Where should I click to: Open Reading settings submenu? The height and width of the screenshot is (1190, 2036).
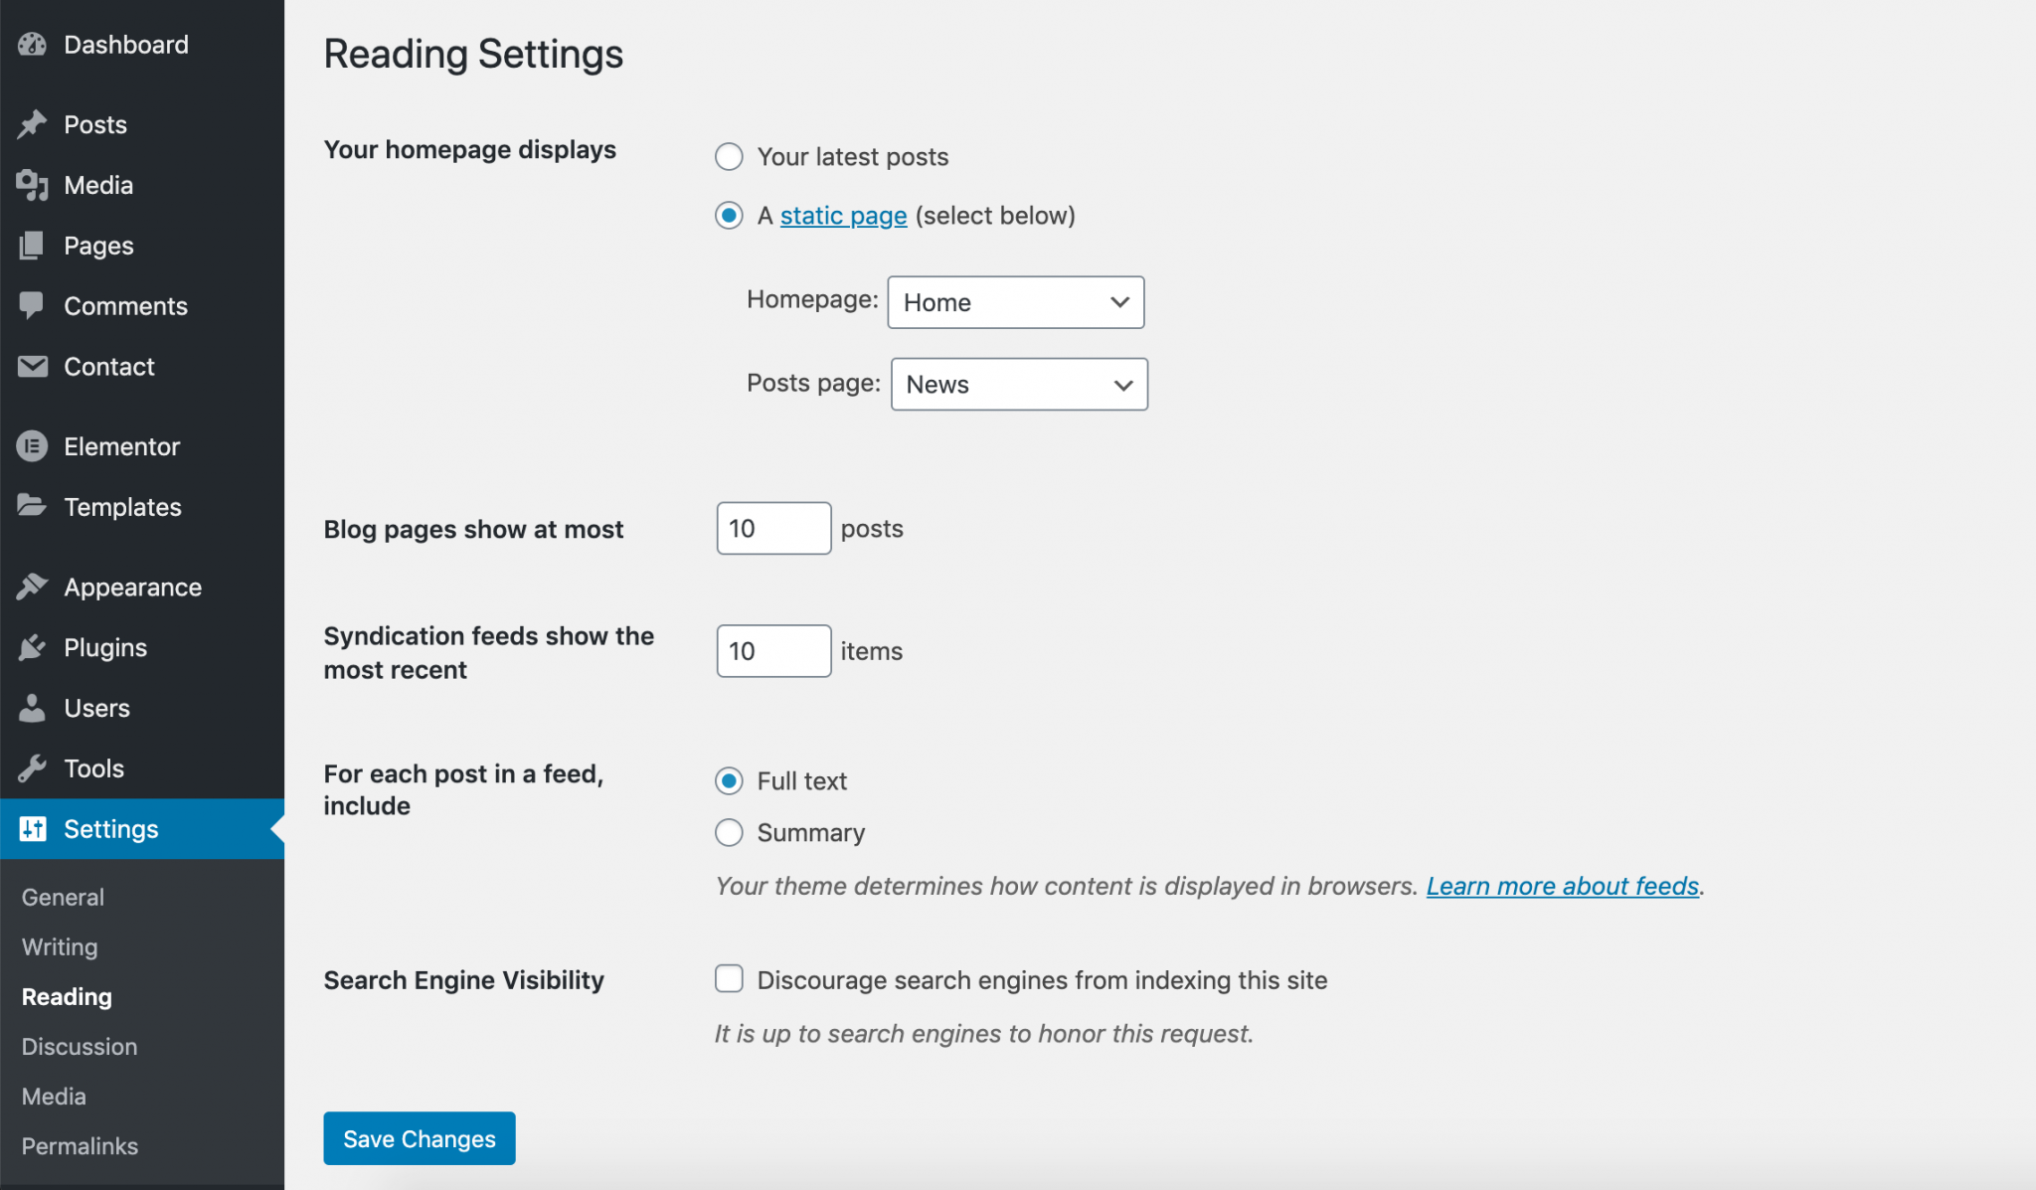pyautogui.click(x=67, y=996)
